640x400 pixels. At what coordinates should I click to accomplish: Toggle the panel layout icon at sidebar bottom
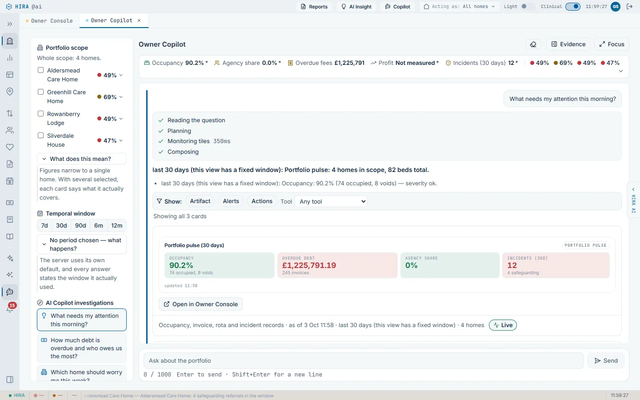[10, 380]
